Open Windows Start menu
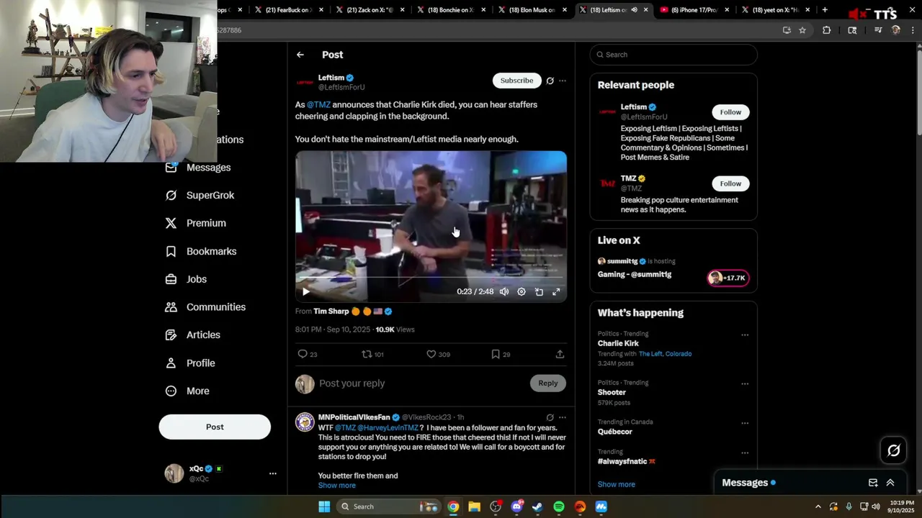Viewport: 922px width, 518px height. click(x=324, y=506)
